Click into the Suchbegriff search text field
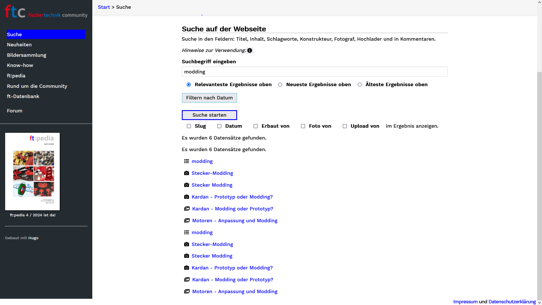The image size is (542, 305). 314,72
